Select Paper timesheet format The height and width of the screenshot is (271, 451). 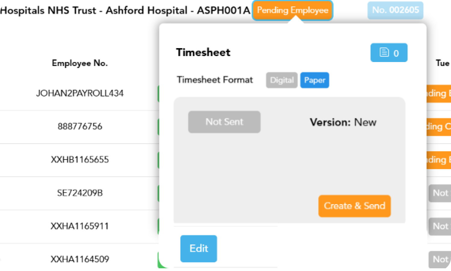coord(314,80)
